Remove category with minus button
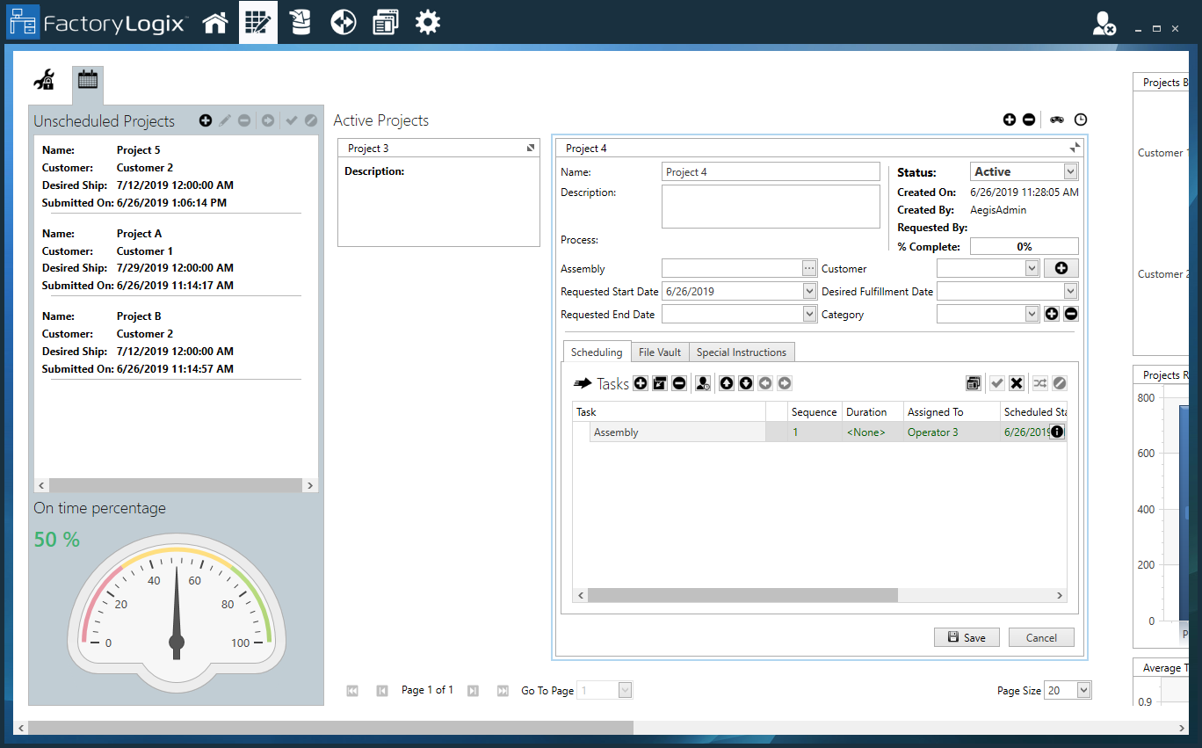Screen dimensions: 1202x748 pos(1071,314)
